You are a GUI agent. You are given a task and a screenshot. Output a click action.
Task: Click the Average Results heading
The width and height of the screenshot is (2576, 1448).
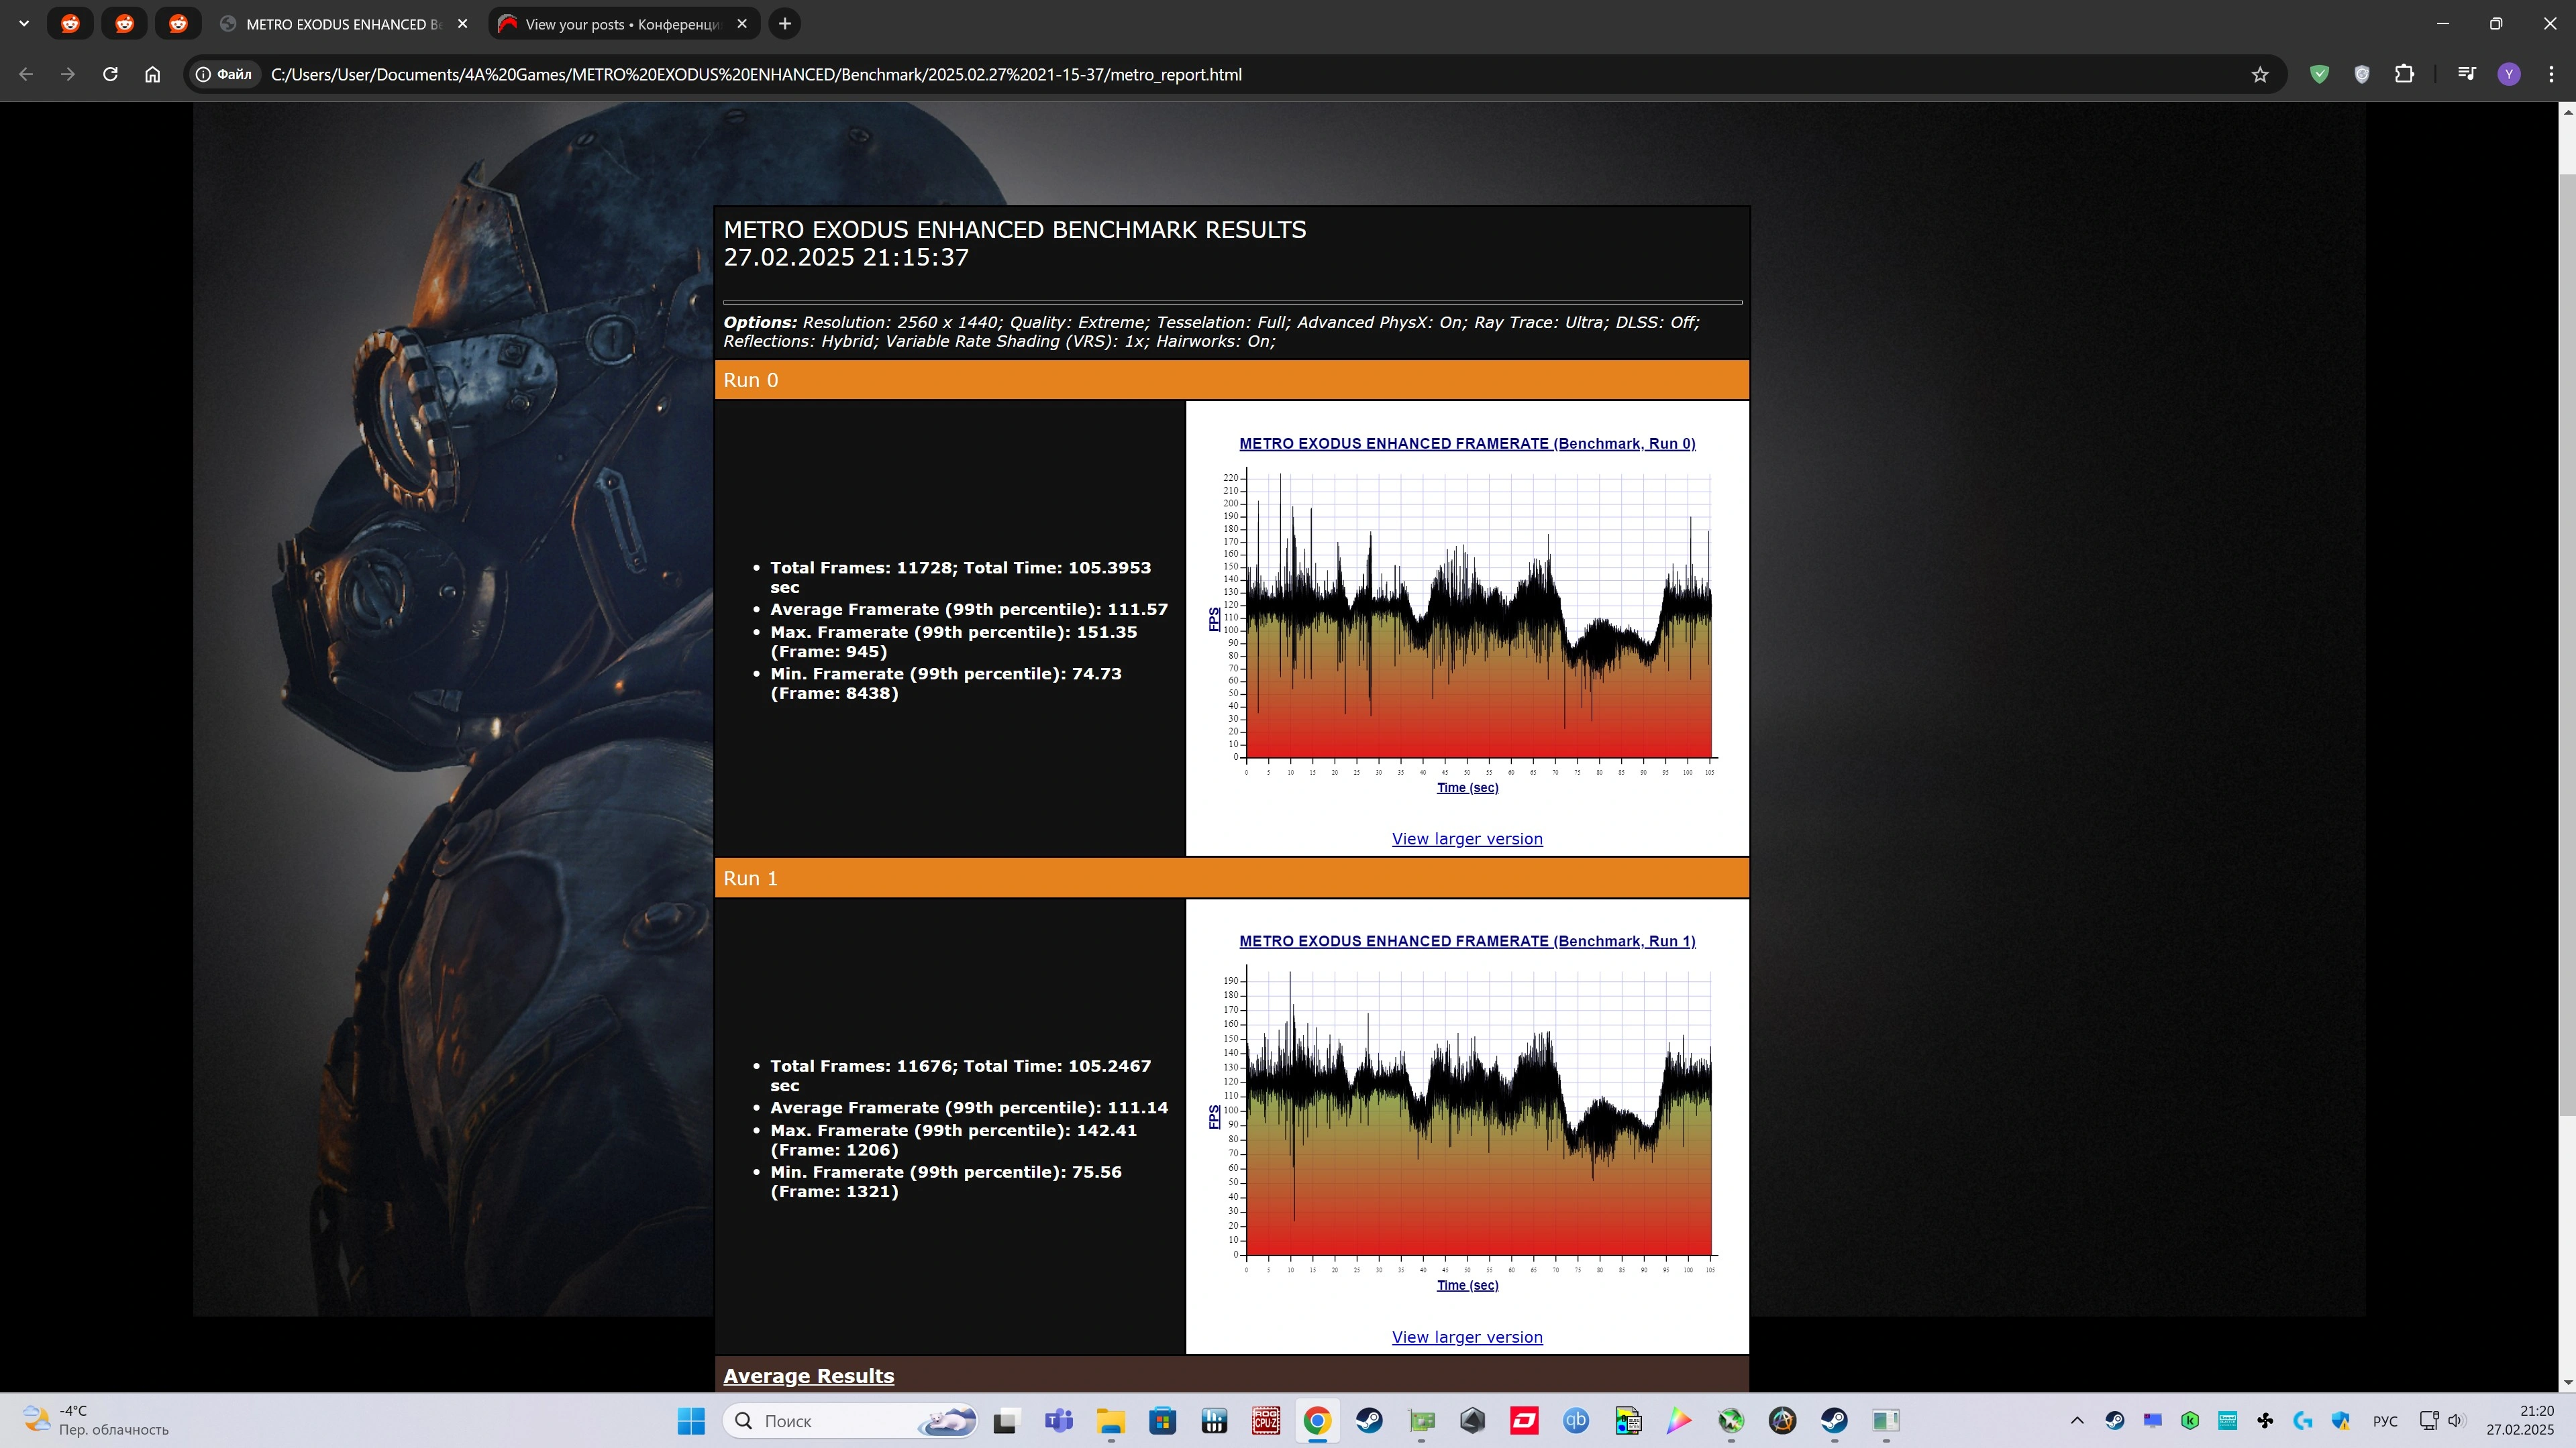pos(808,1376)
